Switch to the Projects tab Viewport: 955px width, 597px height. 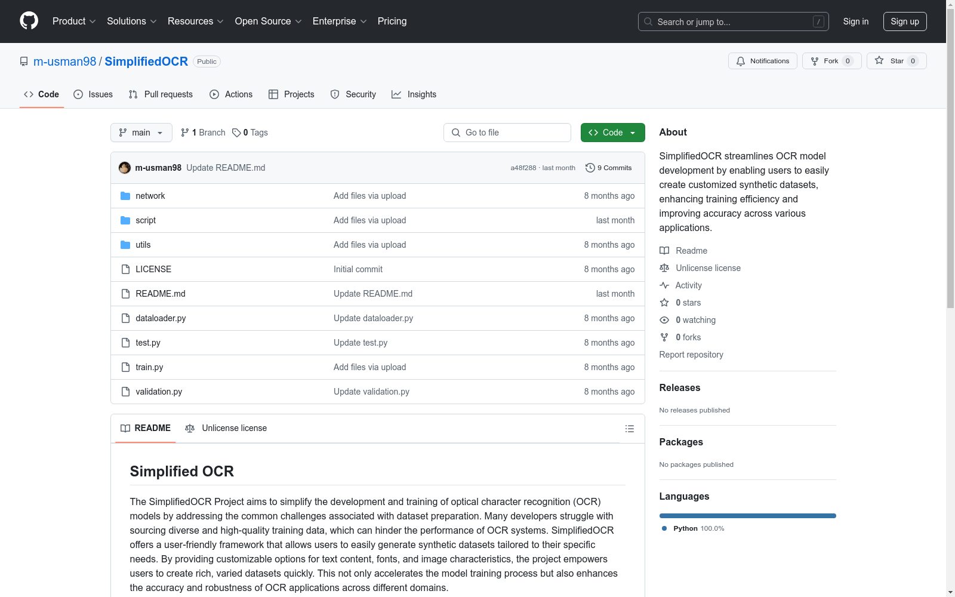point(291,94)
